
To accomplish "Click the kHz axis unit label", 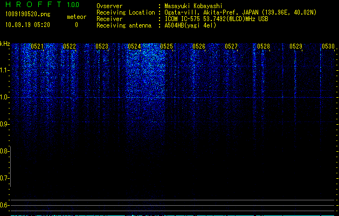I will point(5,44).
